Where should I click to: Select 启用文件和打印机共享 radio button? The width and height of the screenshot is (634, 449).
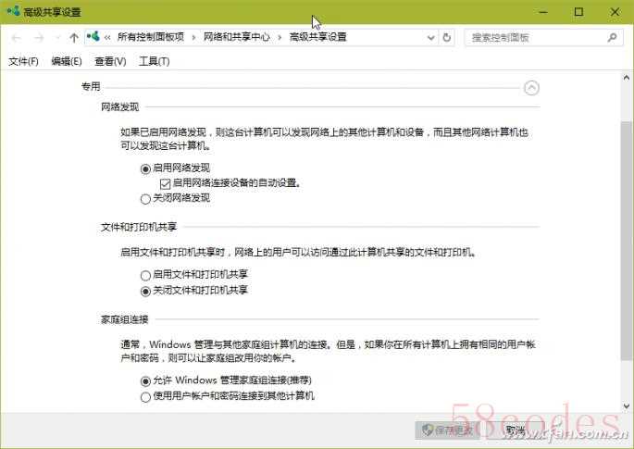[145, 276]
